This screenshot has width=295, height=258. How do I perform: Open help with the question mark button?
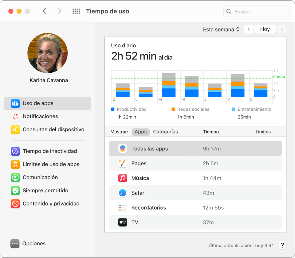pyautogui.click(x=282, y=245)
